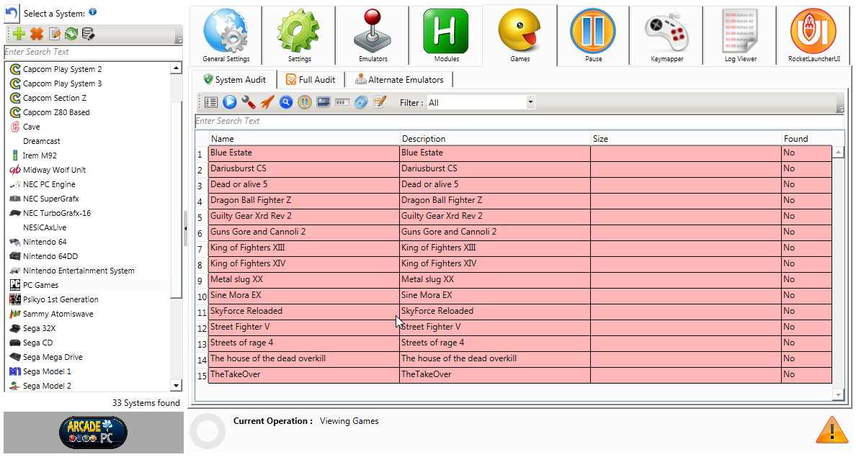Click the blue magnifier search icon
The image size is (856, 457).
click(286, 102)
